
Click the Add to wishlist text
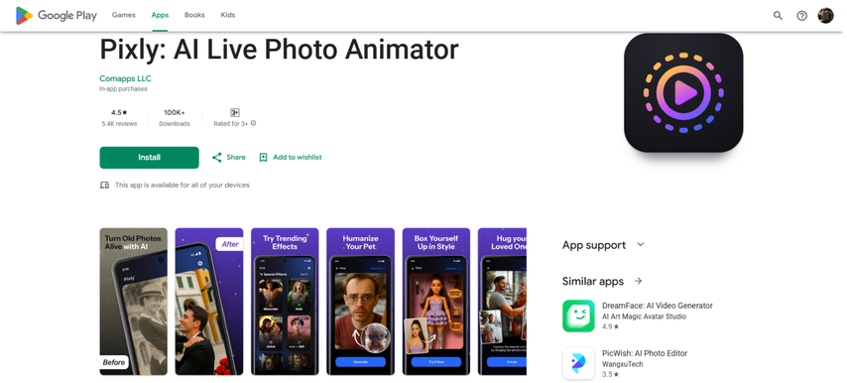pos(298,157)
